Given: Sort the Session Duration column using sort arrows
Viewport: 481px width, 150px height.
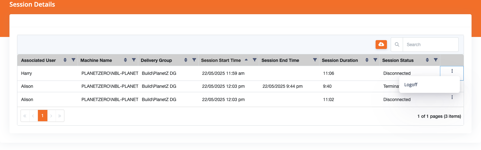Looking at the screenshot, I should tap(367, 60).
